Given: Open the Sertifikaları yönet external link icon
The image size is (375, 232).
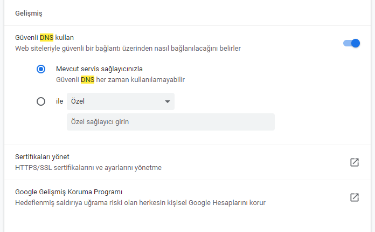Looking at the screenshot, I should 355,162.
